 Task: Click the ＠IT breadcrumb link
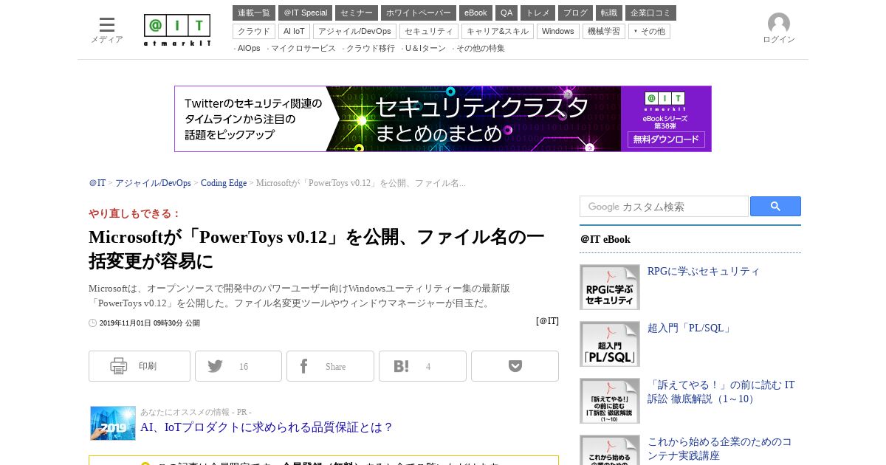coord(97,183)
